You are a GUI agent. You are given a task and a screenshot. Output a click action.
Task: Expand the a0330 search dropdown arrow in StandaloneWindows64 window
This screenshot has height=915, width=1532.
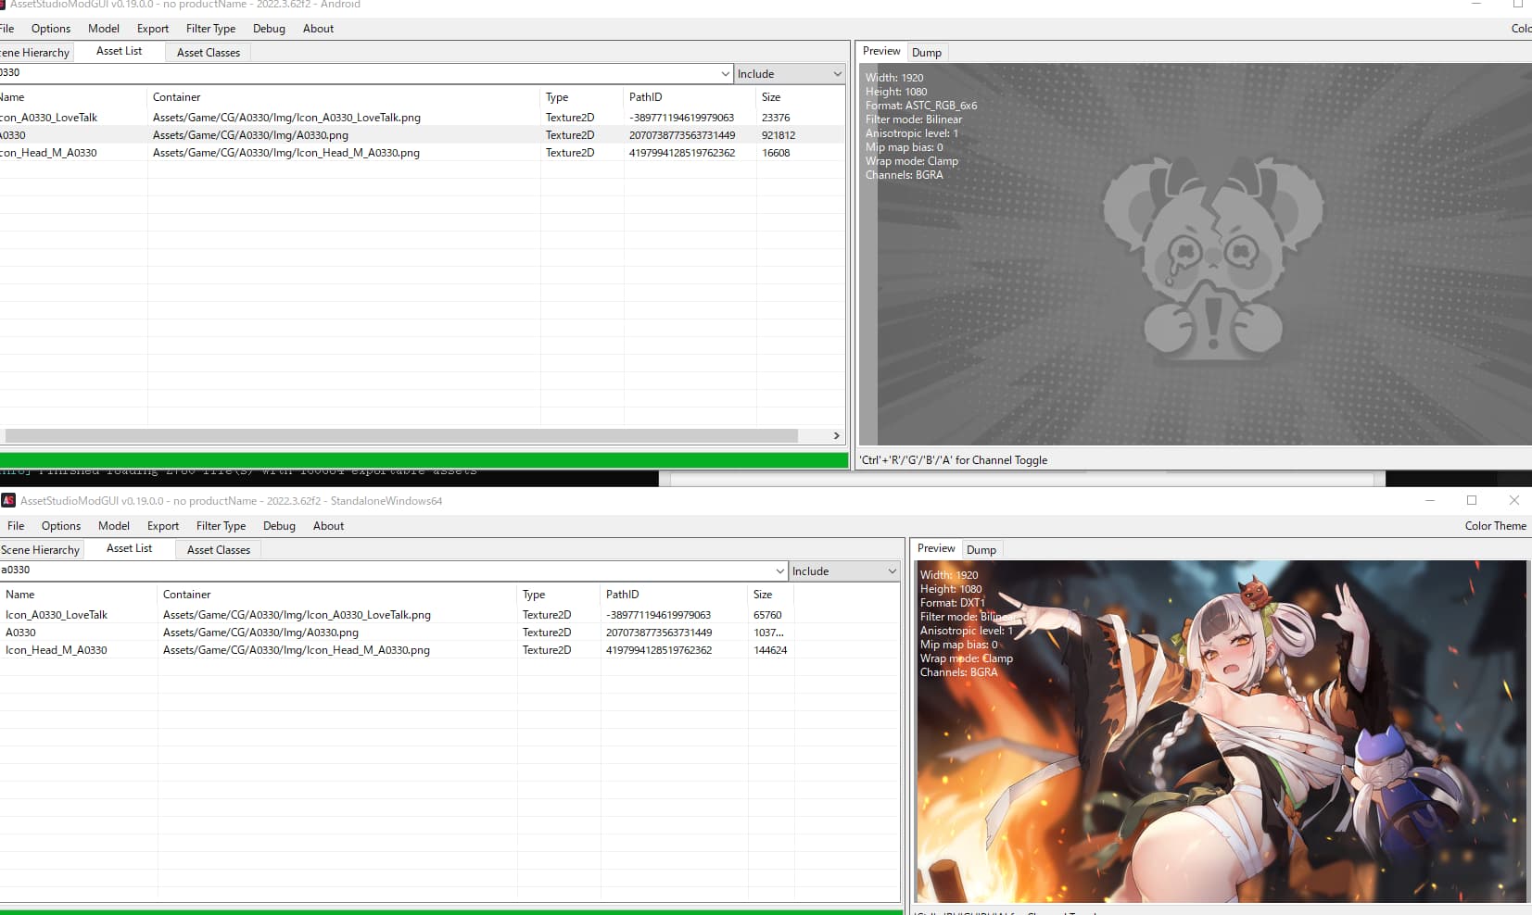[779, 571]
